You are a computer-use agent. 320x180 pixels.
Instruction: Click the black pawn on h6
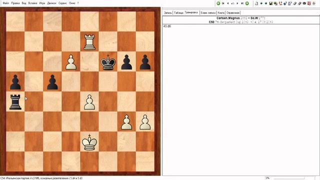[x=145, y=62]
